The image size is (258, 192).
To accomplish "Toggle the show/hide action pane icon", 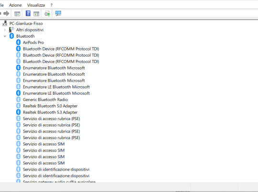I will [x=36, y=14].
